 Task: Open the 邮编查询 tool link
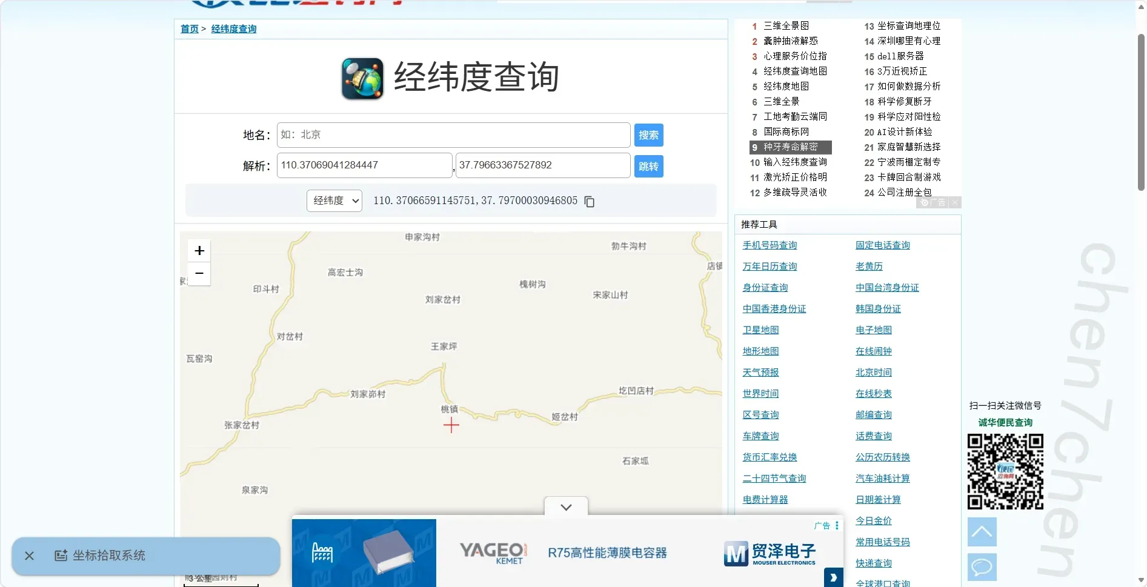click(874, 415)
